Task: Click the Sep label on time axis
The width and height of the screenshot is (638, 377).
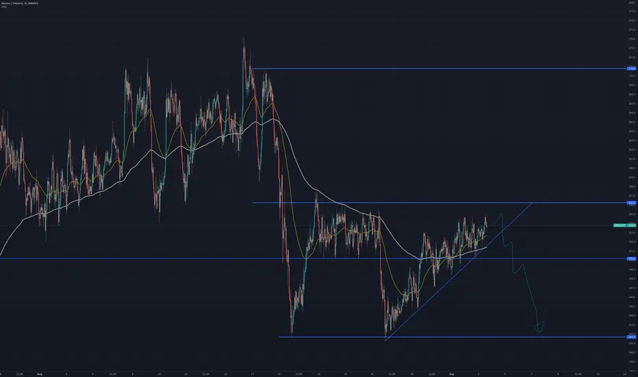Action: (452, 374)
